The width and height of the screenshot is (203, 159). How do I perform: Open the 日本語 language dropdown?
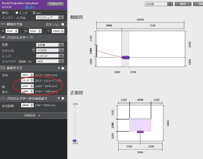tap(159, 4)
